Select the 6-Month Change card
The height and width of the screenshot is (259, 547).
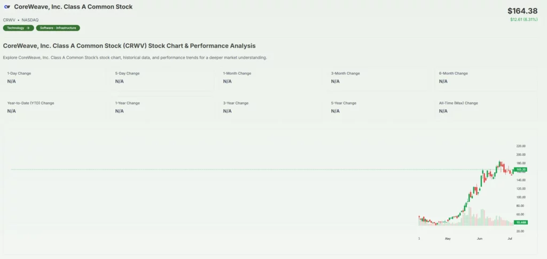486,78
